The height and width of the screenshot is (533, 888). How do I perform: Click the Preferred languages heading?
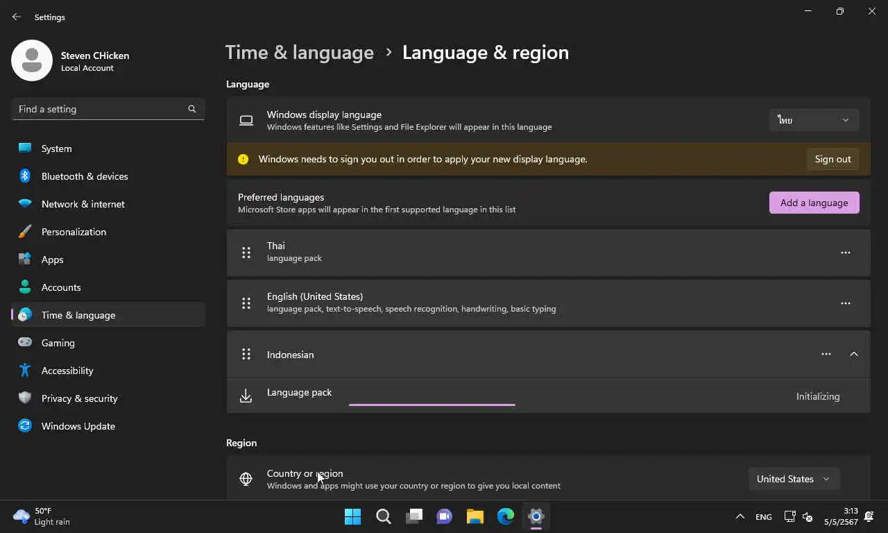(x=281, y=197)
